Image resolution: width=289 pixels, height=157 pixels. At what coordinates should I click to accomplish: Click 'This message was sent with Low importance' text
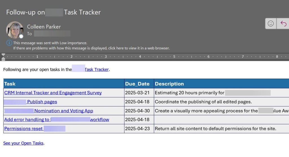[x=50, y=43]
